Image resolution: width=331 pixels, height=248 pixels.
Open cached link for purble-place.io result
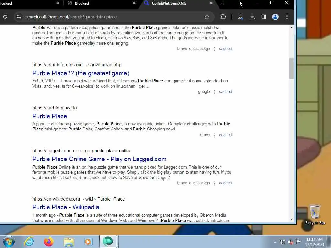click(225, 135)
